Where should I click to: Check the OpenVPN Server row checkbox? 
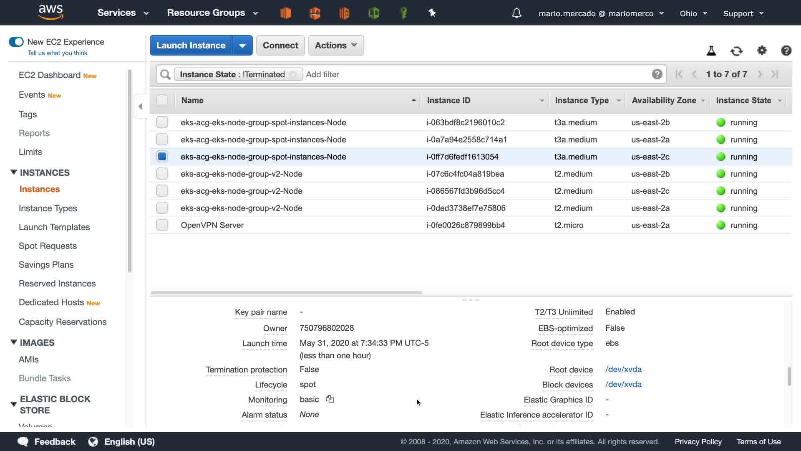pyautogui.click(x=162, y=225)
